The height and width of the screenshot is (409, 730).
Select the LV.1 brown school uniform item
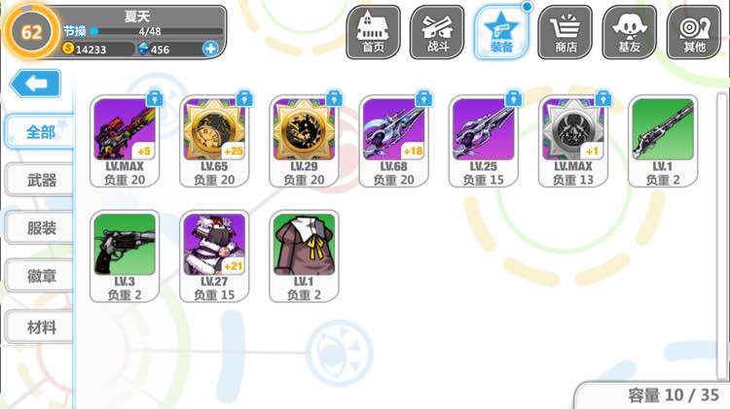point(304,256)
